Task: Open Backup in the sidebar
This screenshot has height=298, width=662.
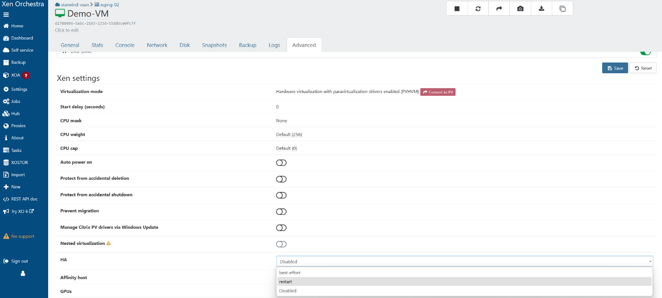Action: click(14, 62)
